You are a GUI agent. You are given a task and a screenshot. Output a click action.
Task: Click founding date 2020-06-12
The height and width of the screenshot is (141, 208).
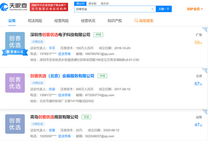pyautogui.click(x=111, y=130)
